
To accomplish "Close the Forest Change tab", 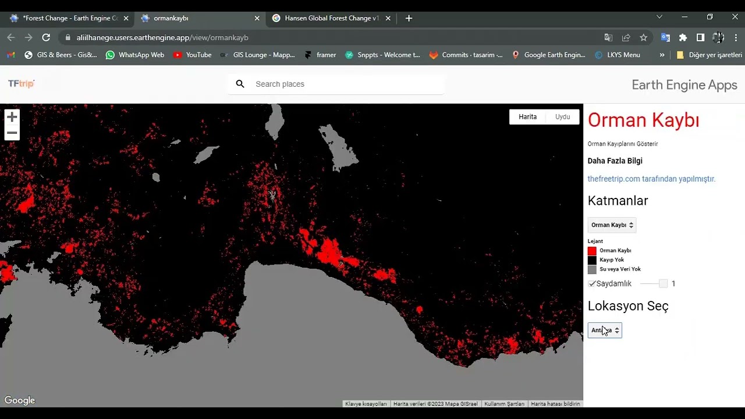I will (x=126, y=18).
